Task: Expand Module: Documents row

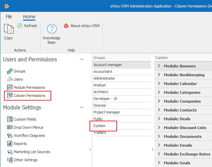Action: coord(159,137)
